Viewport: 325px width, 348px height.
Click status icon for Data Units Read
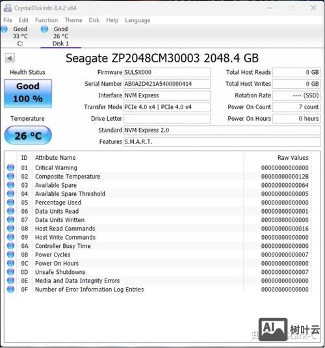[10, 211]
